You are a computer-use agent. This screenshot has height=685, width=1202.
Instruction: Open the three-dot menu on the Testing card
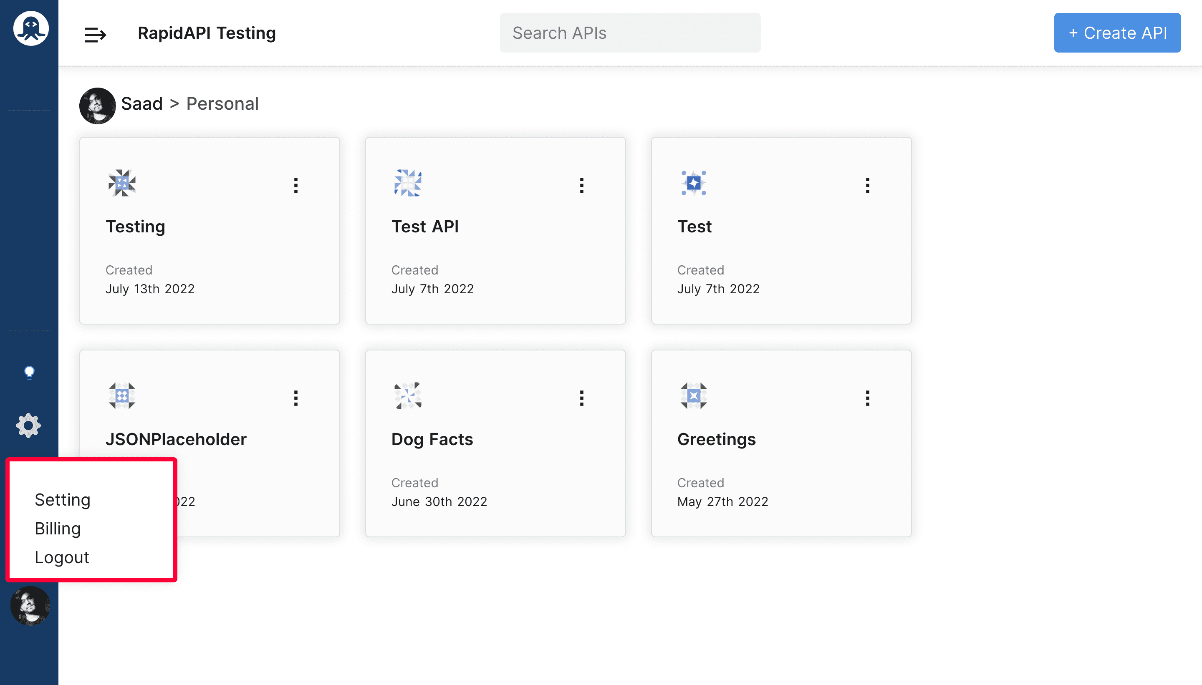click(296, 185)
